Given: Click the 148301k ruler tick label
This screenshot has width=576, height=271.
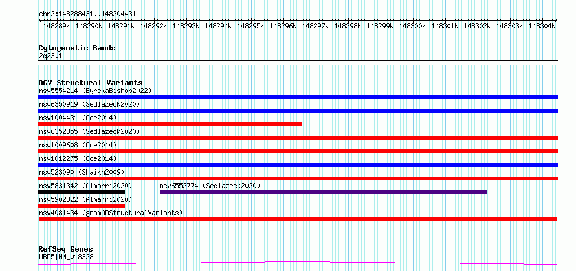Looking at the screenshot, I should pos(445,27).
